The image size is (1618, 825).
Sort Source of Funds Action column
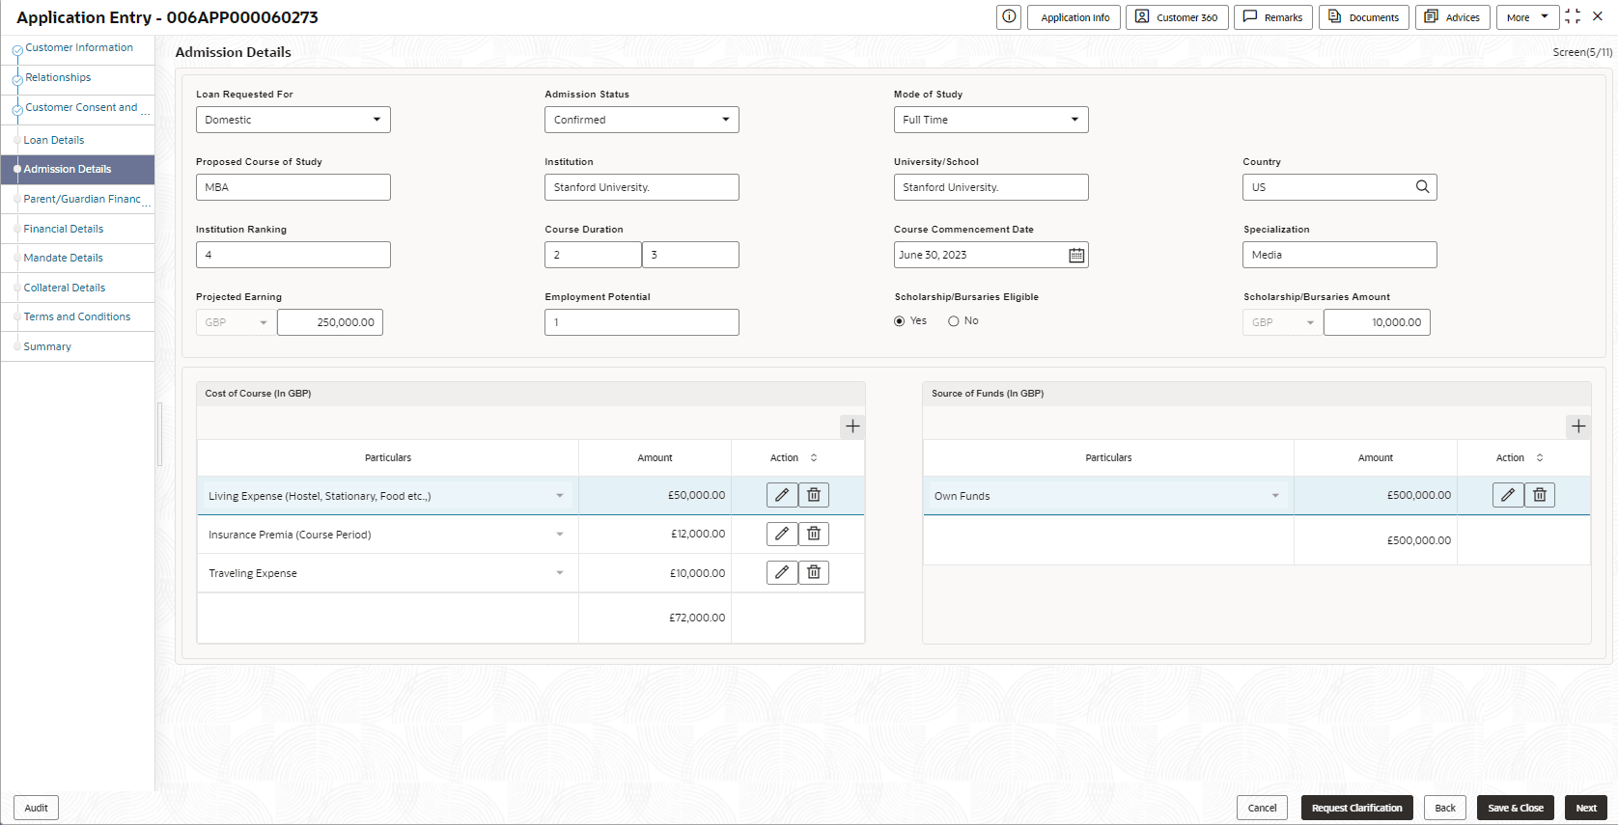(x=1540, y=458)
